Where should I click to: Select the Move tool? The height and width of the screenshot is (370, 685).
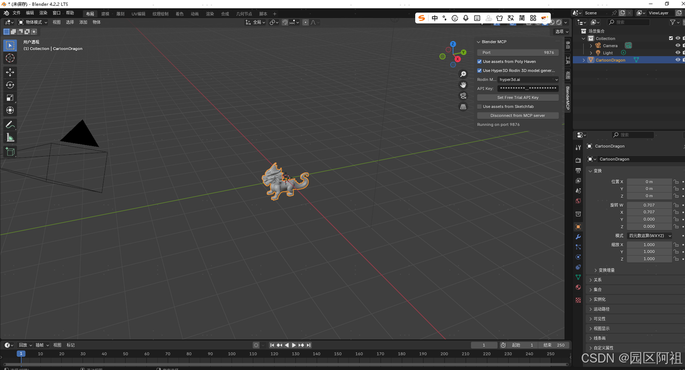coord(10,72)
